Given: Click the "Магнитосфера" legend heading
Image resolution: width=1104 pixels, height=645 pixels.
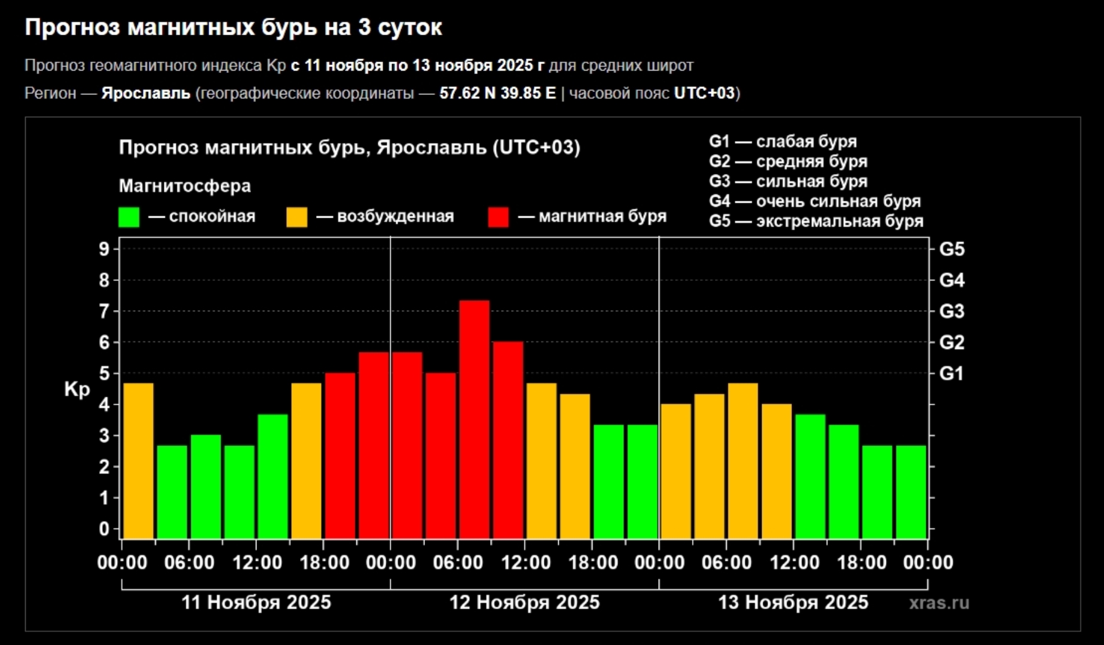Looking at the screenshot, I should pos(185,186).
